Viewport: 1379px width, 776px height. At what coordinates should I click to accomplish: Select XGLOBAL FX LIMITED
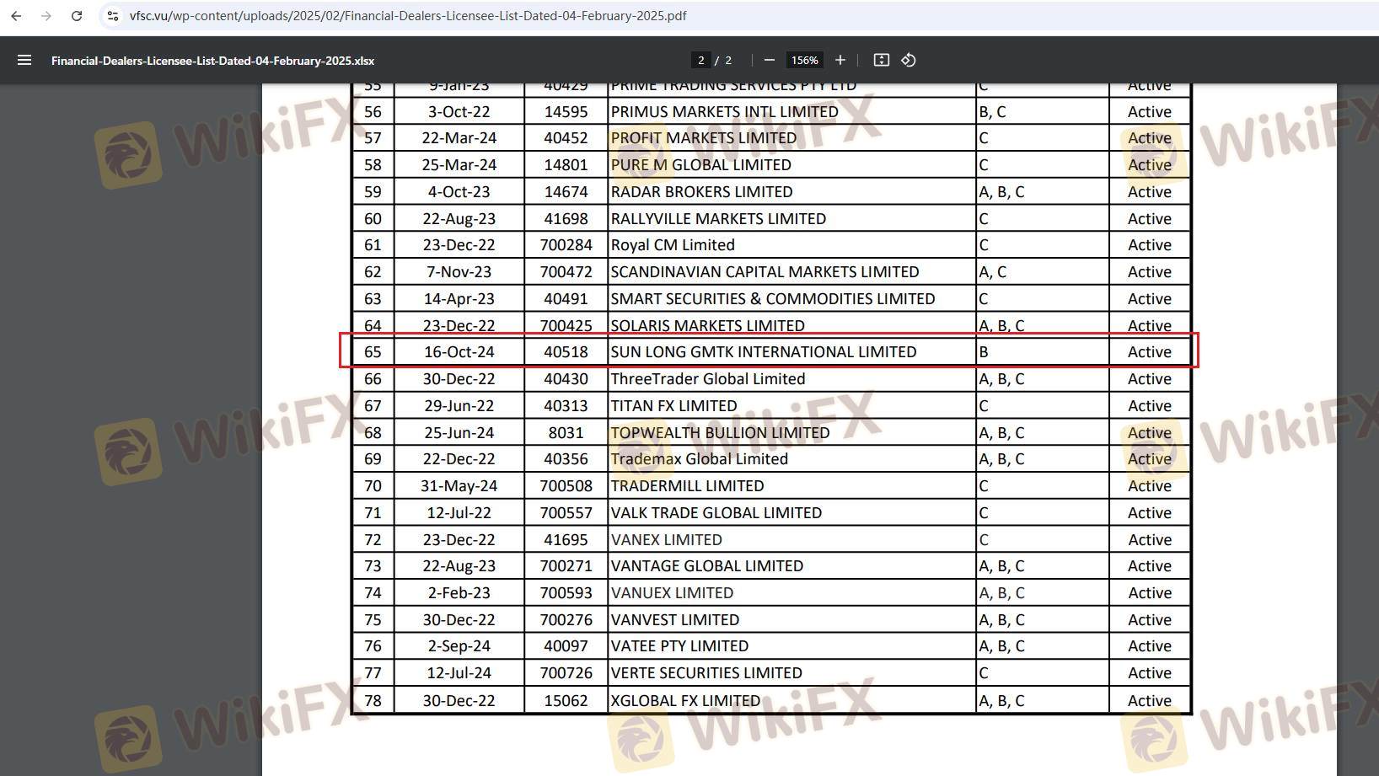[685, 701]
